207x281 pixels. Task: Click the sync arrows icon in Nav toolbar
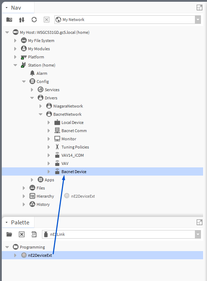coord(22,20)
